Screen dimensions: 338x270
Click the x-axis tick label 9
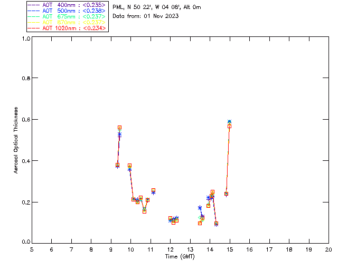point(111,249)
